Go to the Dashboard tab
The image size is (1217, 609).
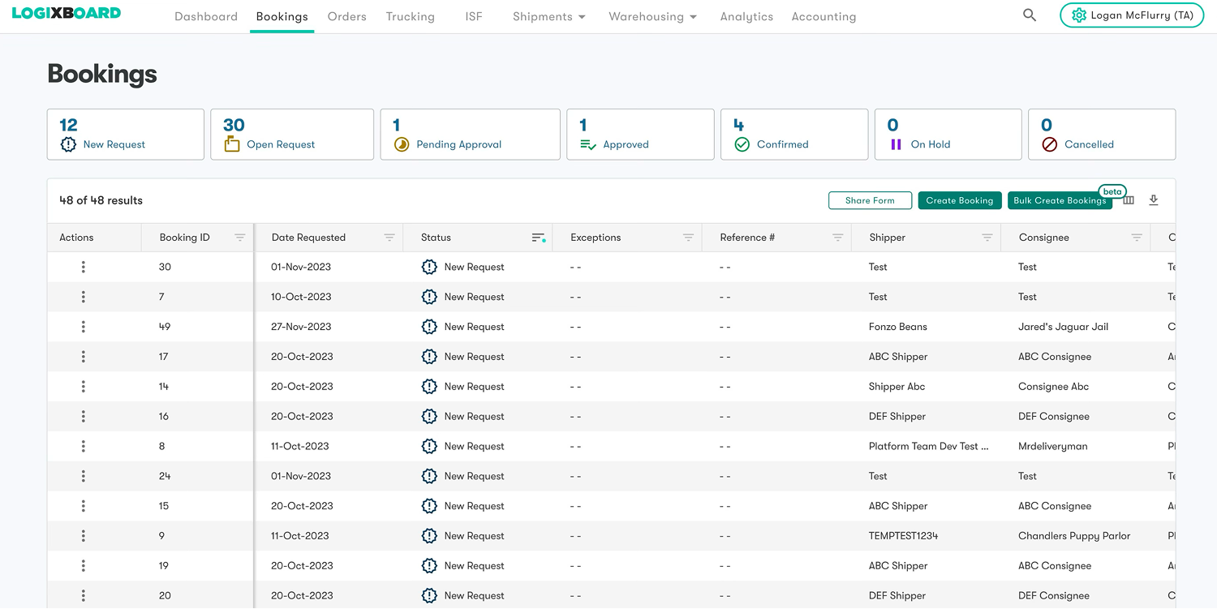[206, 16]
